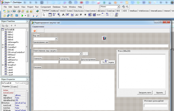Open the Ответственное лицо закупки dropdown arrow
This screenshot has width=174, height=111.
(x=81, y=54)
